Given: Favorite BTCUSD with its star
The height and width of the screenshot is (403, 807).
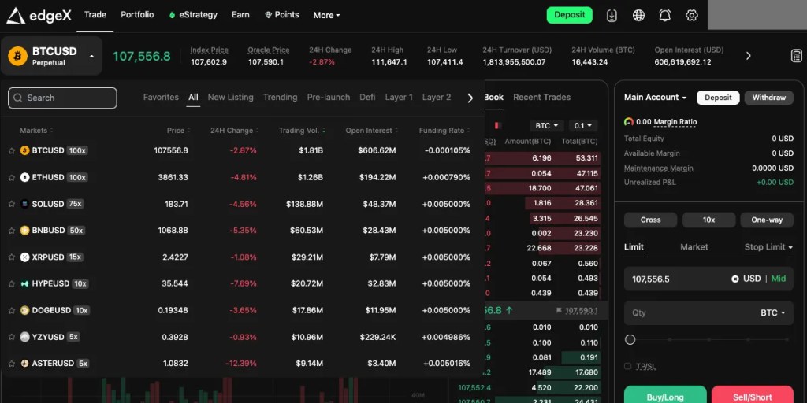Looking at the screenshot, I should pos(11,150).
